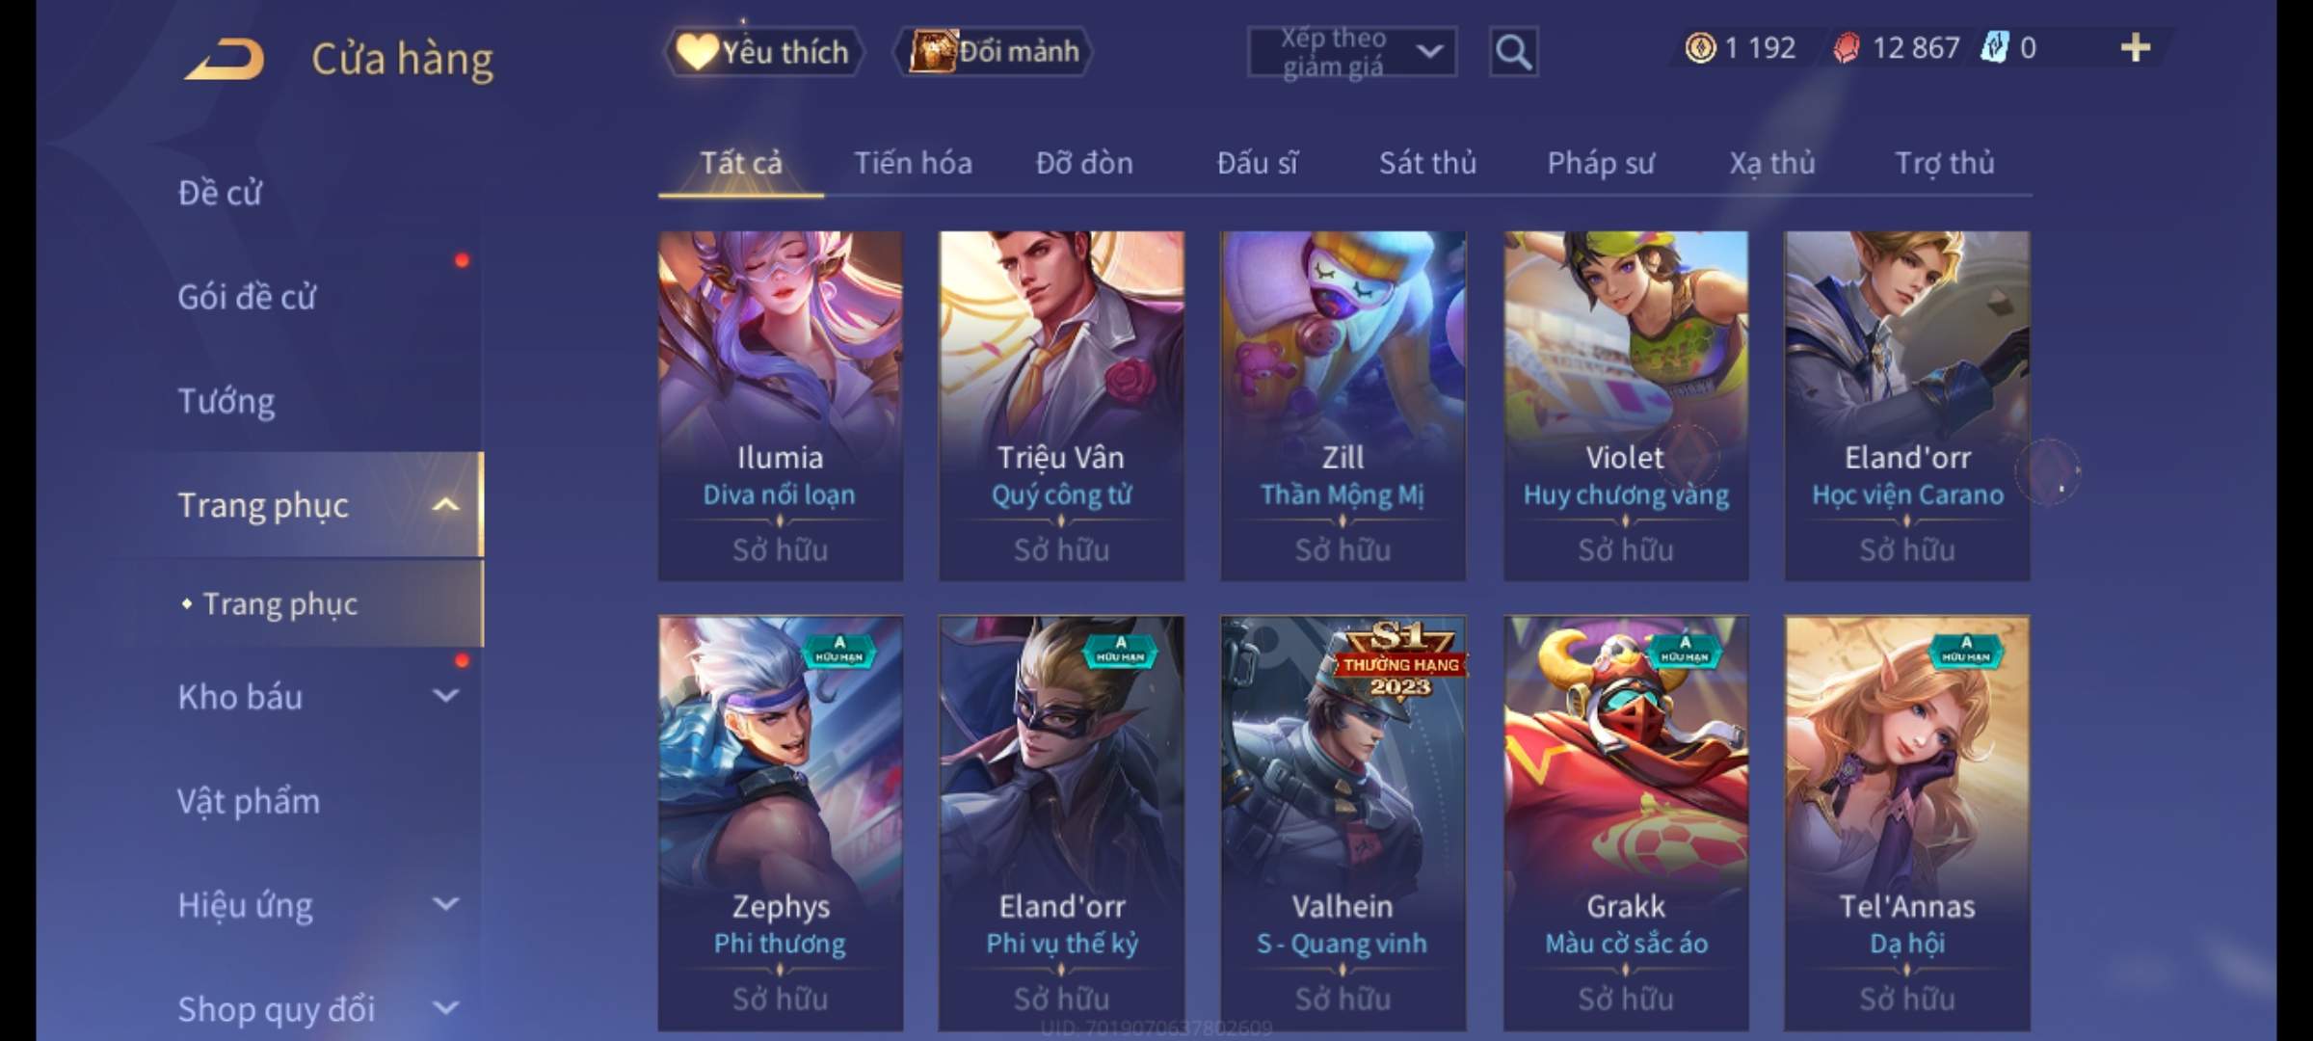Expand the Kho báu sidebar section
Screen dimensions: 2313x1041
(x=445, y=696)
